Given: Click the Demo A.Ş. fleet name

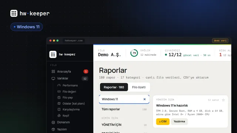Looking at the screenshot, I should [110, 55].
